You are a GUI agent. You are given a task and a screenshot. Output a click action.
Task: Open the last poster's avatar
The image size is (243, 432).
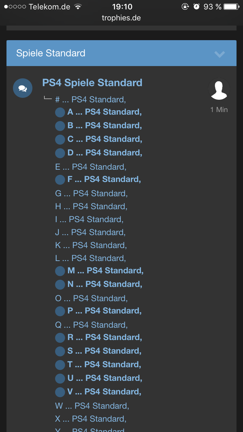tap(219, 89)
